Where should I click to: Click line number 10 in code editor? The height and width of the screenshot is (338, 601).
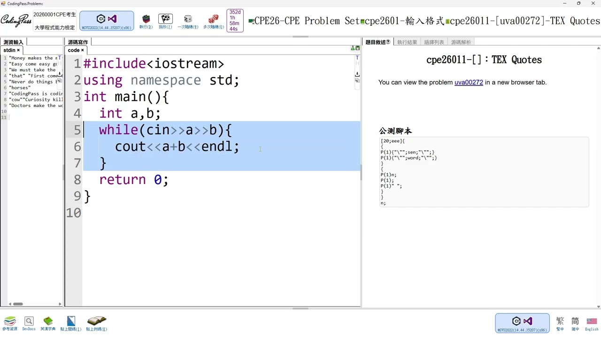click(74, 213)
